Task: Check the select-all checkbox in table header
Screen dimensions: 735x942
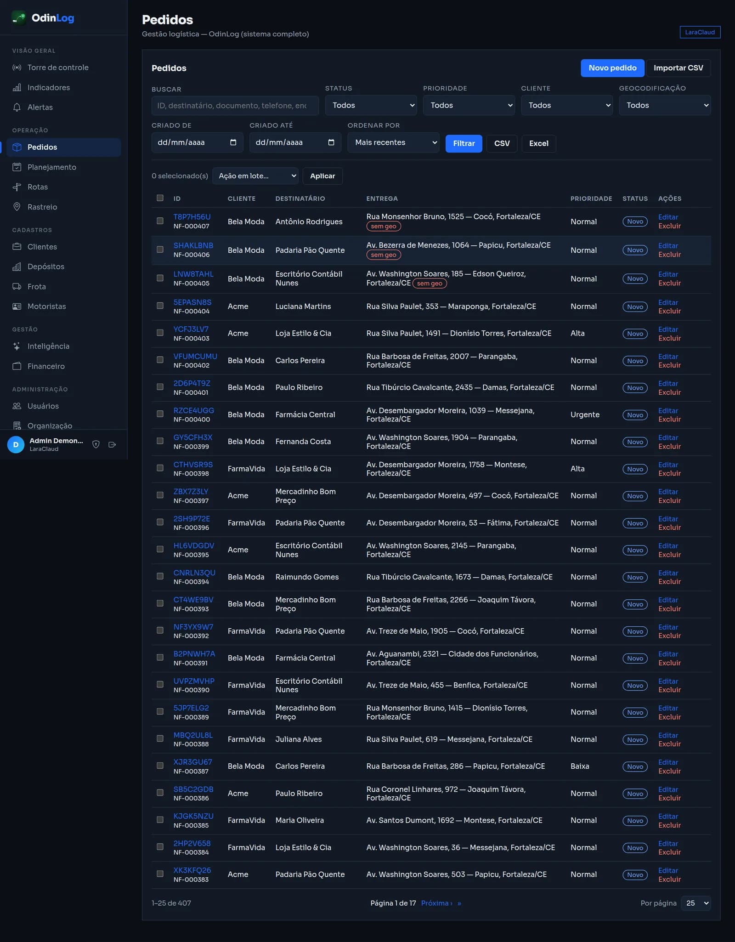Action: (160, 198)
